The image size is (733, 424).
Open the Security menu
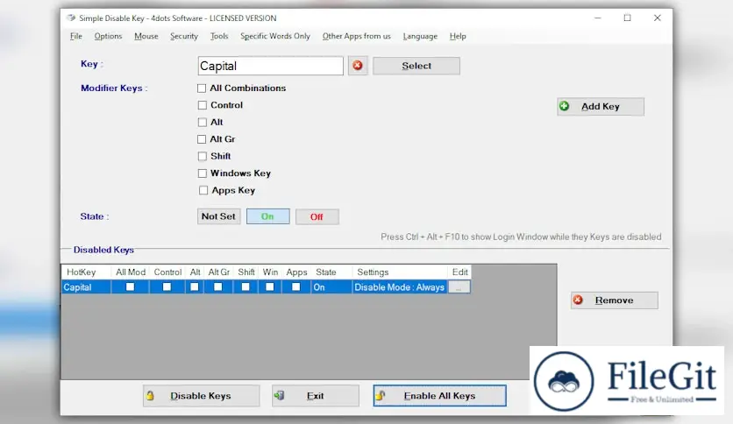point(184,36)
